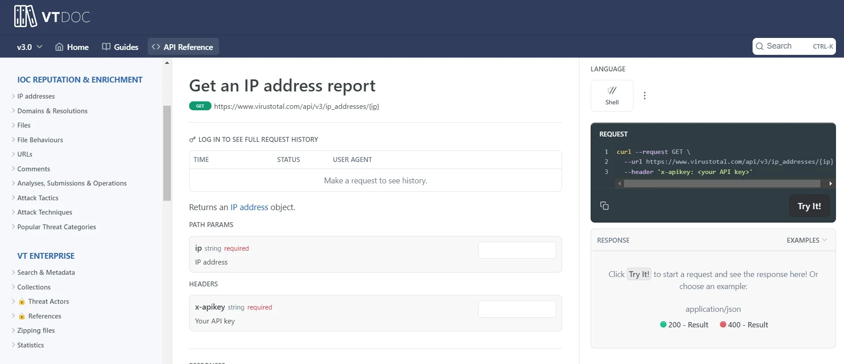This screenshot has width=844, height=364.
Task: Expand the Collections chevron
Action: click(13, 287)
